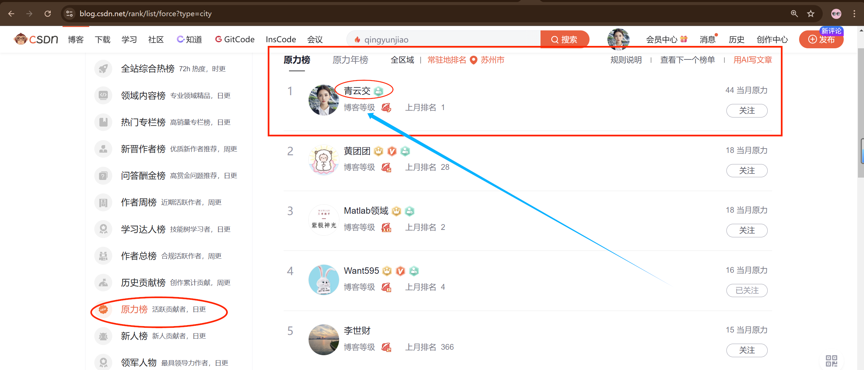Open the browser three-dot menu
The width and height of the screenshot is (864, 370).
point(854,14)
